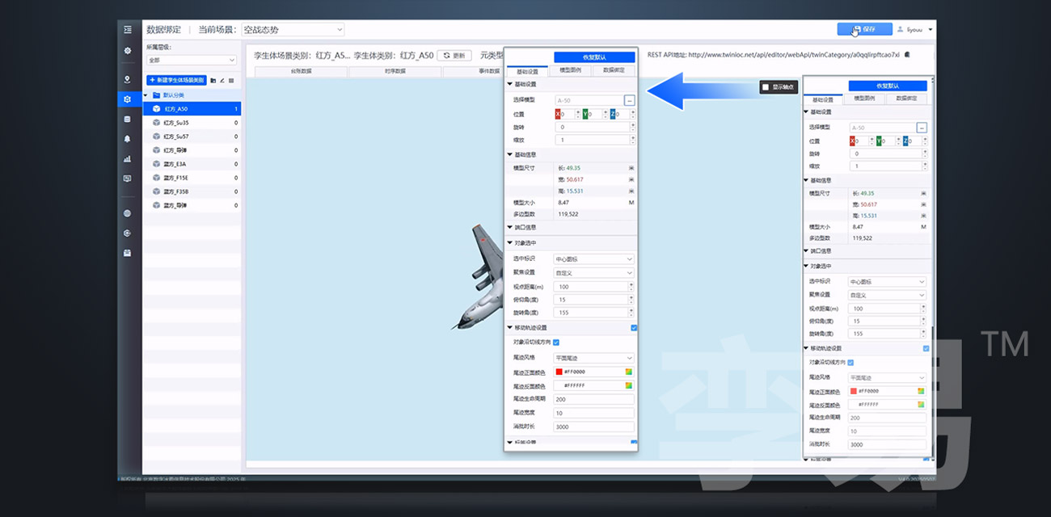Click 新建孪生体场景类别 button
Image resolution: width=1051 pixels, height=517 pixels.
tap(176, 81)
